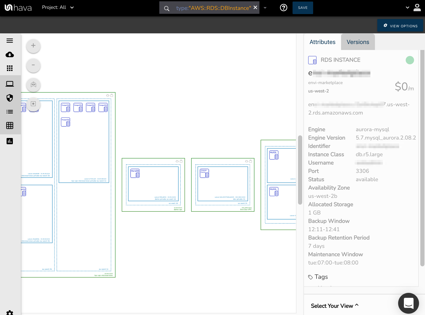The height and width of the screenshot is (315, 425).
Task: Click the us-west-2b availability zone value
Action: click(323, 196)
